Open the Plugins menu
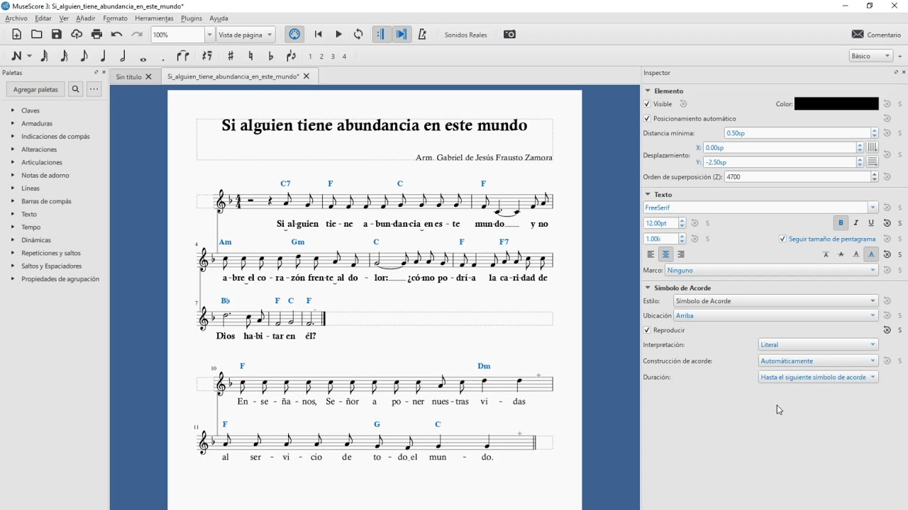 click(x=192, y=18)
